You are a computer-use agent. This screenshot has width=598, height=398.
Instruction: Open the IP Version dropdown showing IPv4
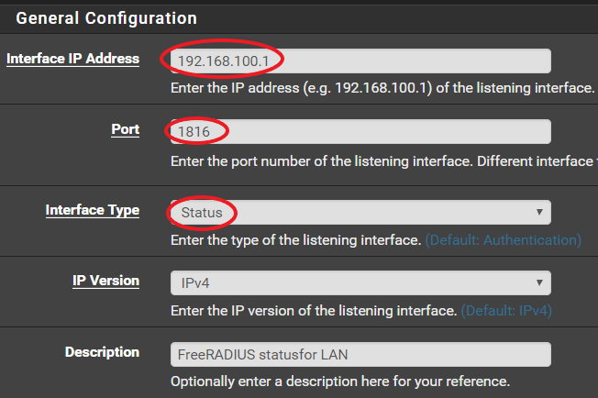(x=360, y=282)
